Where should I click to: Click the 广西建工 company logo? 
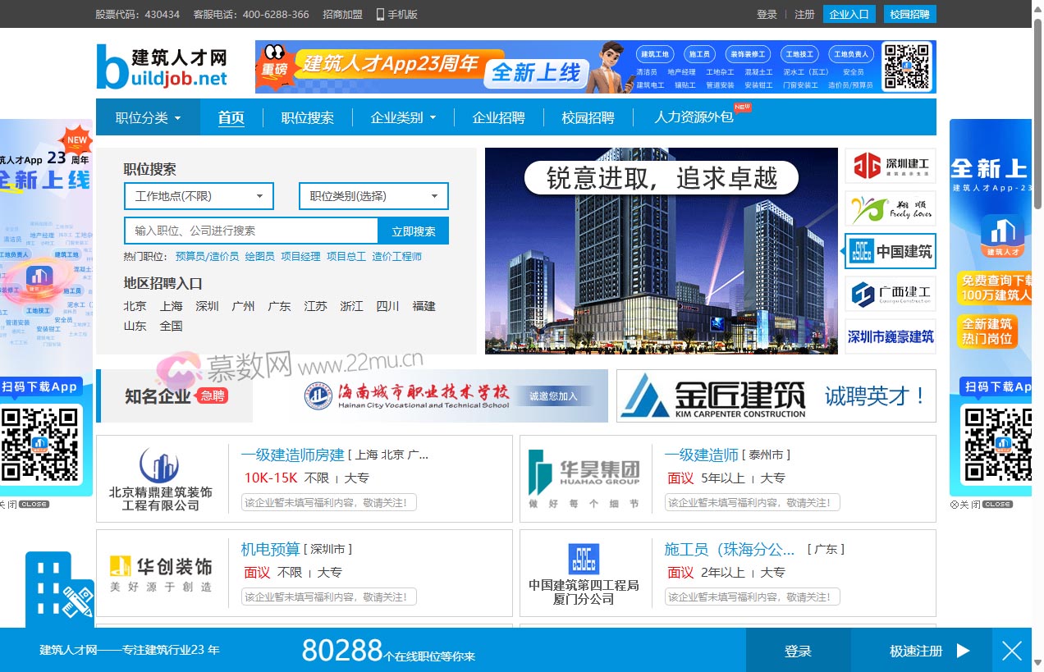tap(890, 294)
